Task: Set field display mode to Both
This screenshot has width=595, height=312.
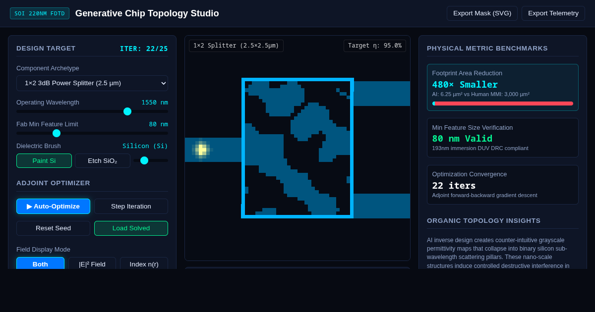Action: [40, 264]
